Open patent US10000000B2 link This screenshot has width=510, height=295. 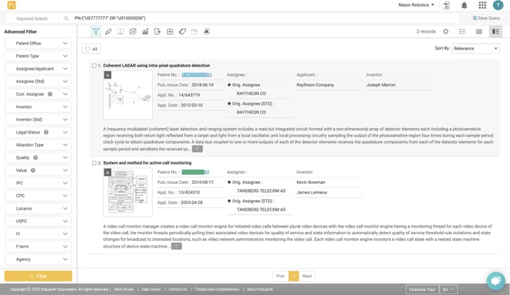pos(196,75)
